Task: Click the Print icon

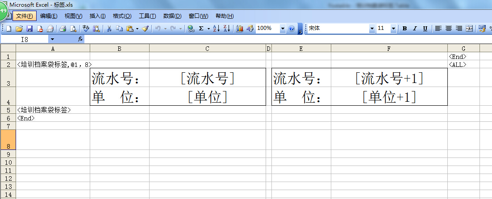Action: click(63, 29)
